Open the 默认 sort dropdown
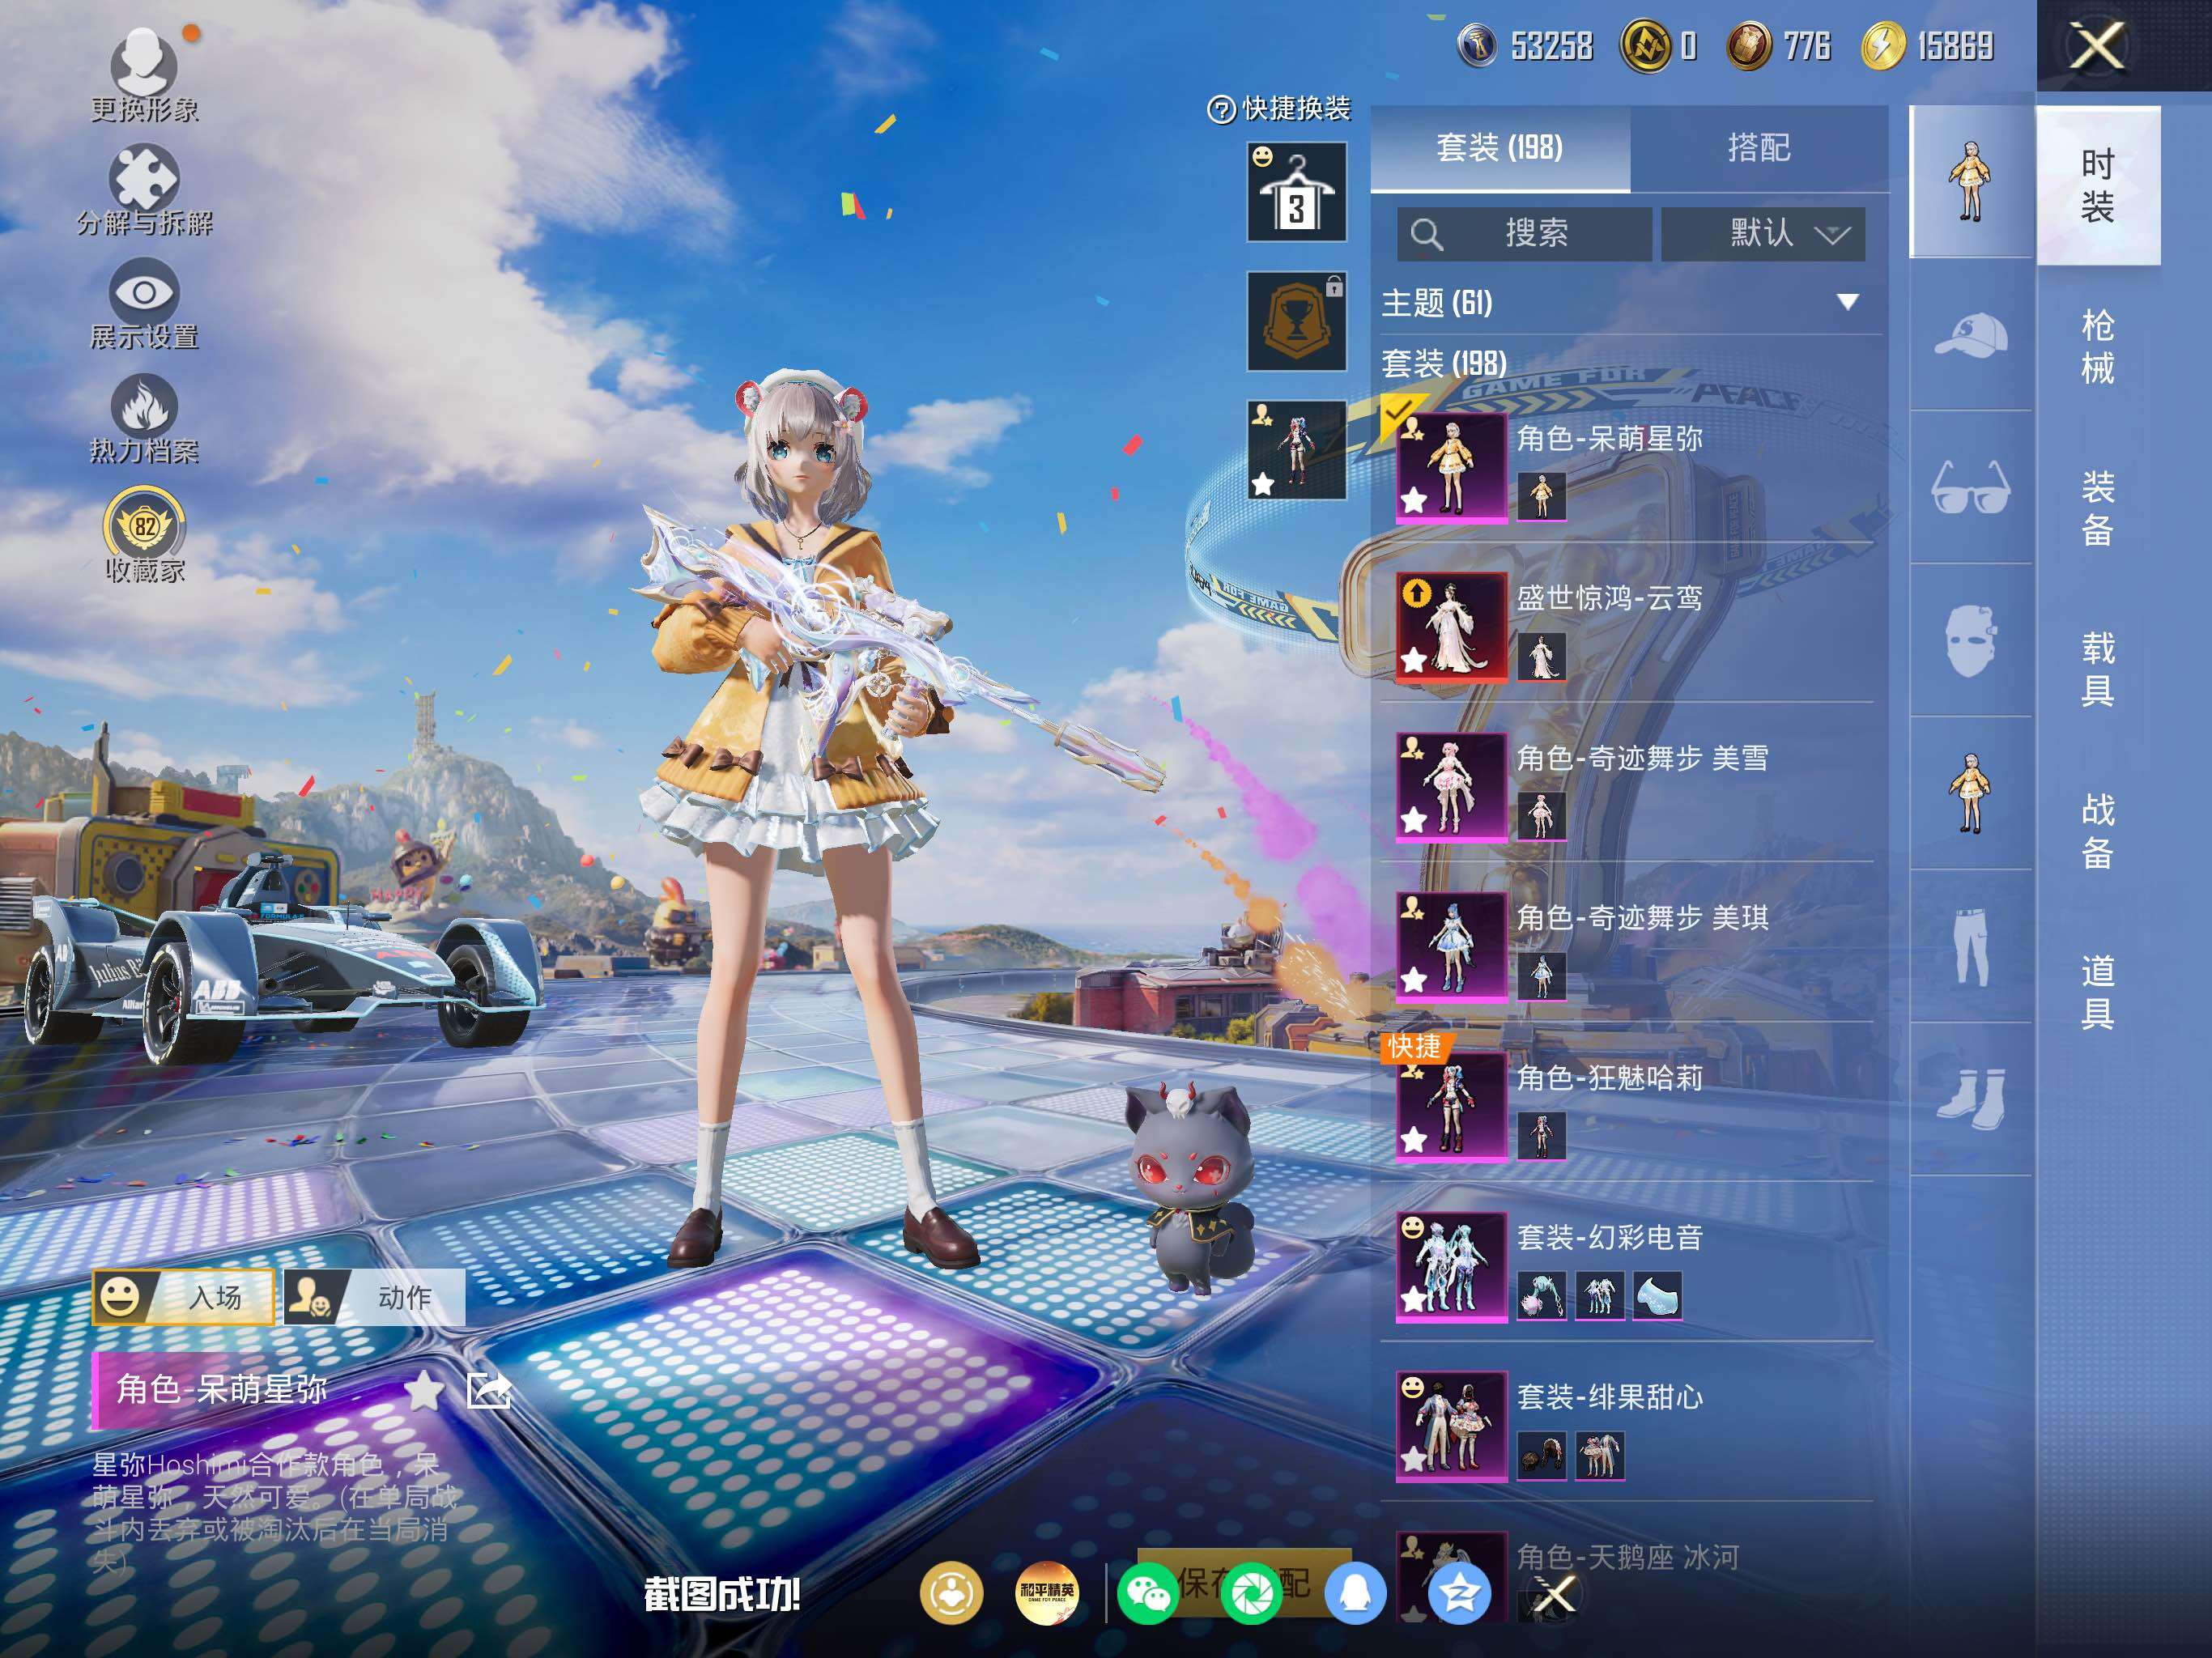The width and height of the screenshot is (2212, 1658). [x=1763, y=234]
